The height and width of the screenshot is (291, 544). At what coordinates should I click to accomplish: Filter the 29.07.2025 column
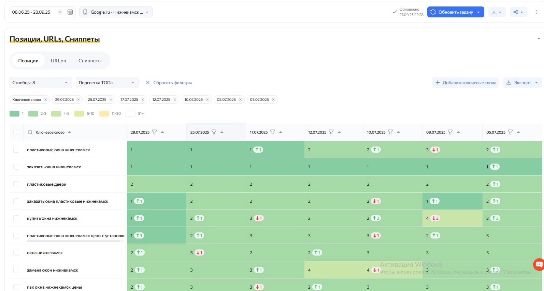[154, 132]
